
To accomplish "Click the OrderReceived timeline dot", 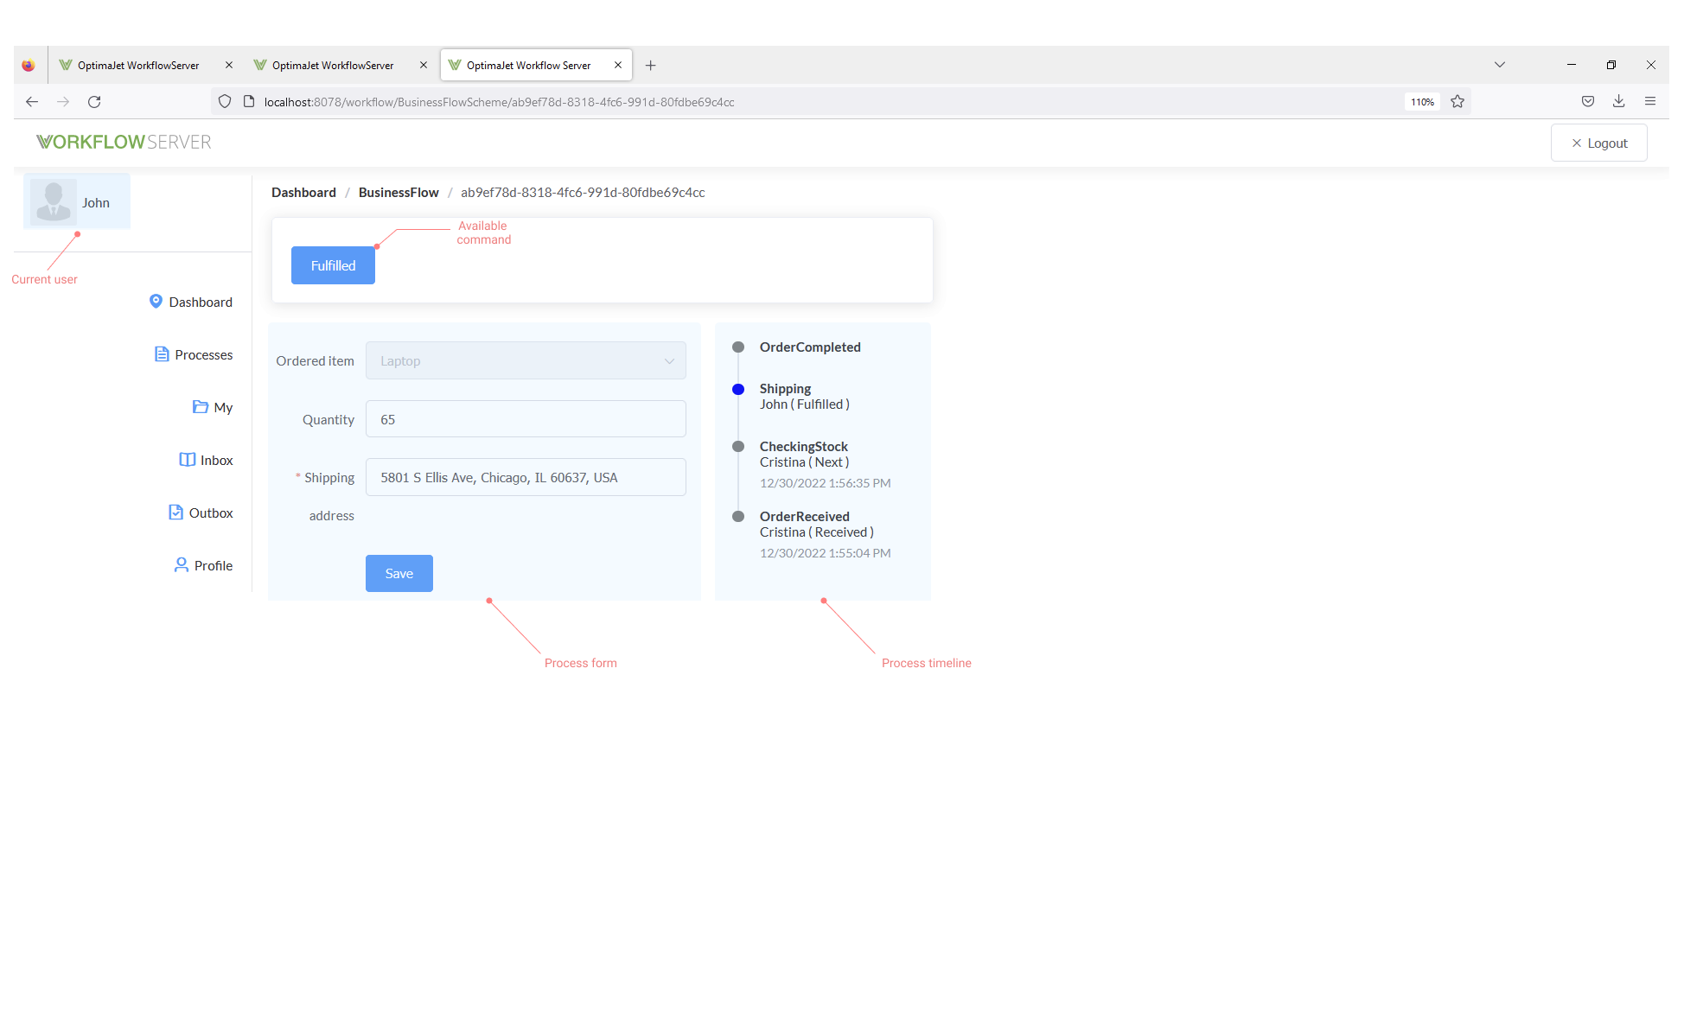I will coord(738,517).
